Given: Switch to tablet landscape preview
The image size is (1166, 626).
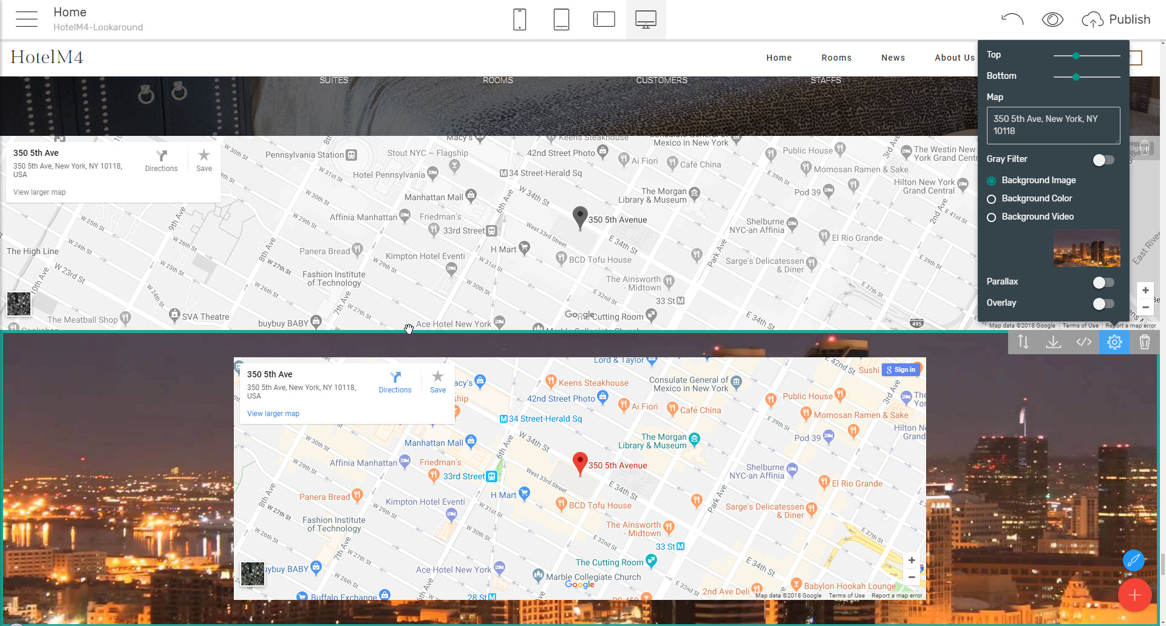Looking at the screenshot, I should point(604,19).
